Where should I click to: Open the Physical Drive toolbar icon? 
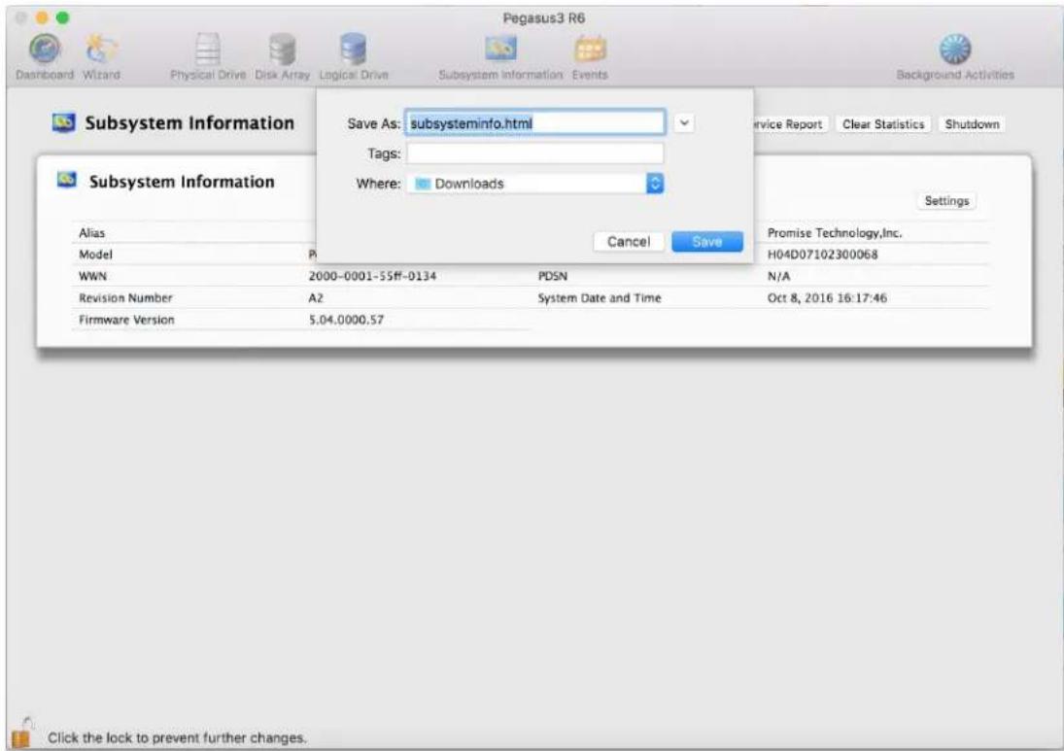(x=208, y=50)
